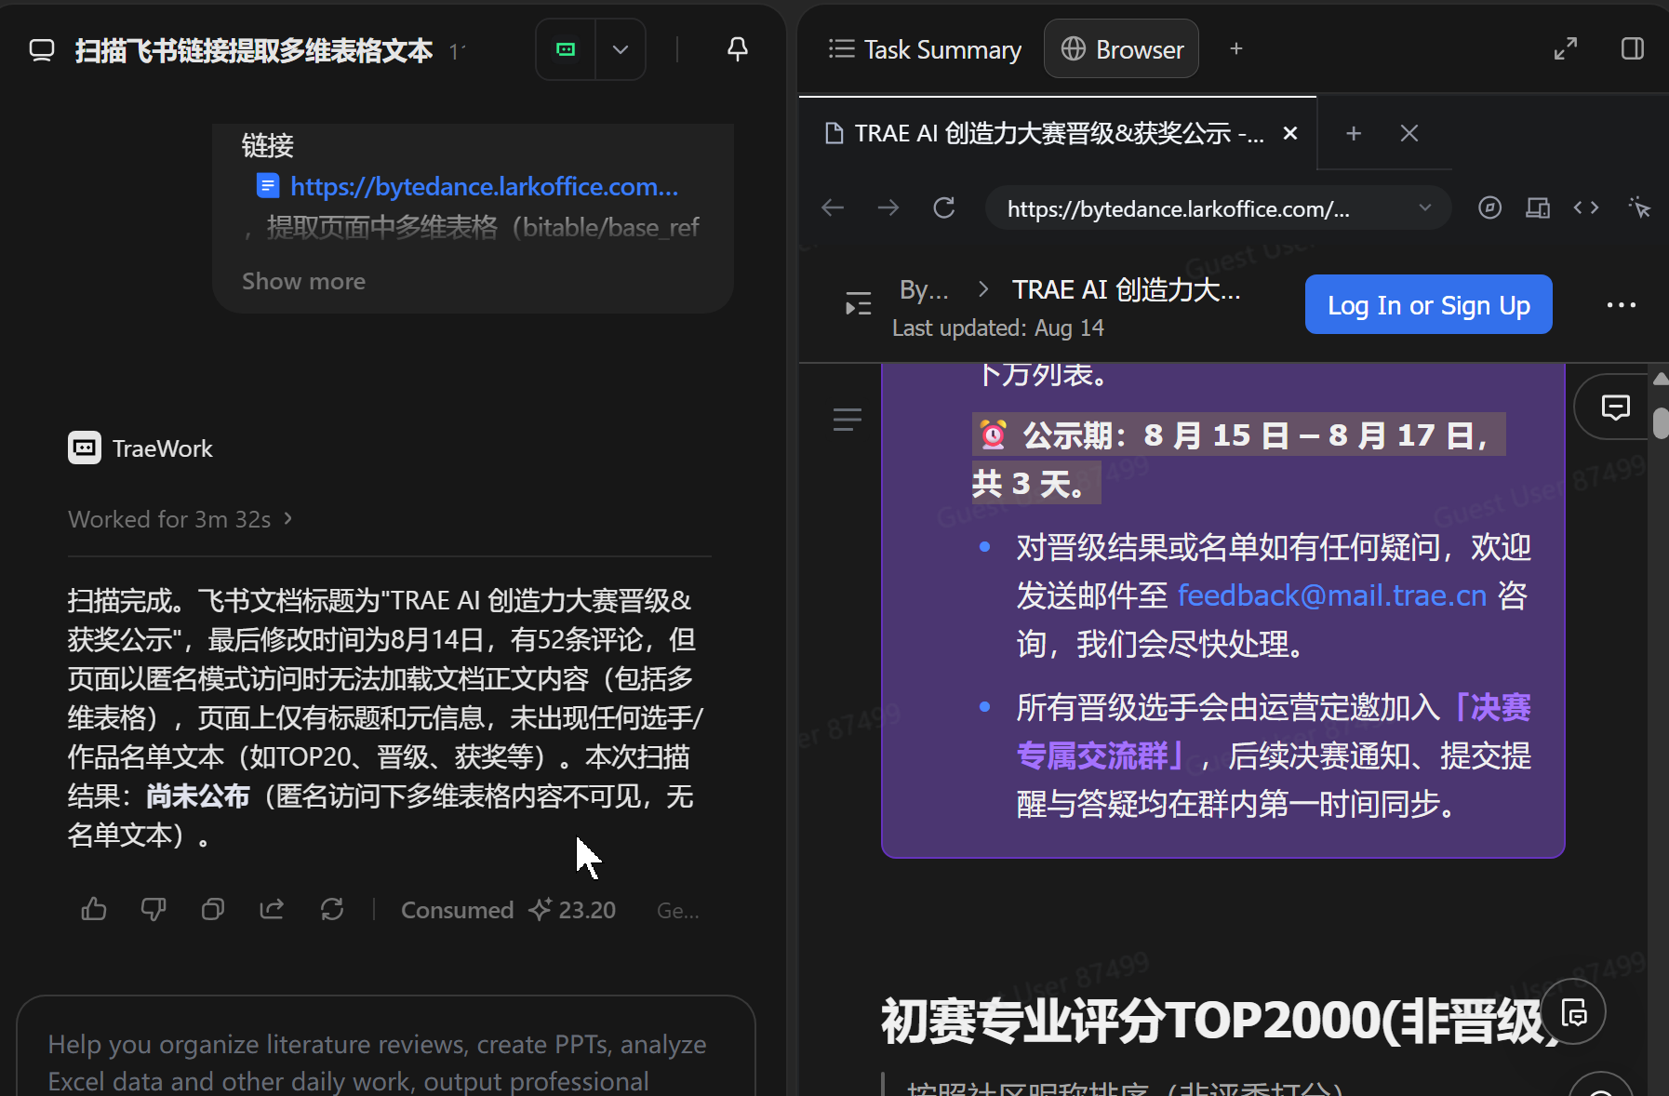The image size is (1669, 1096).
Task: Click Last updated: Aug 14 text
Action: coord(997,327)
